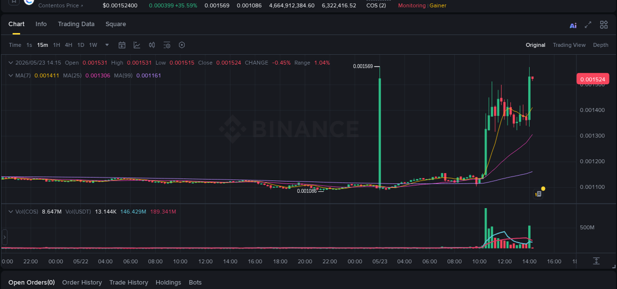
Task: Reset chart scale icon beside the time axis
Action: (596, 260)
